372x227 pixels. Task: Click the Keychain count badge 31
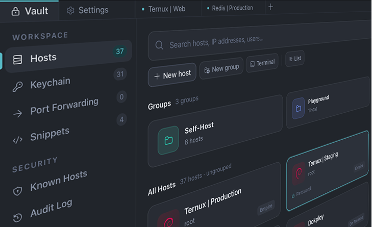coord(120,74)
